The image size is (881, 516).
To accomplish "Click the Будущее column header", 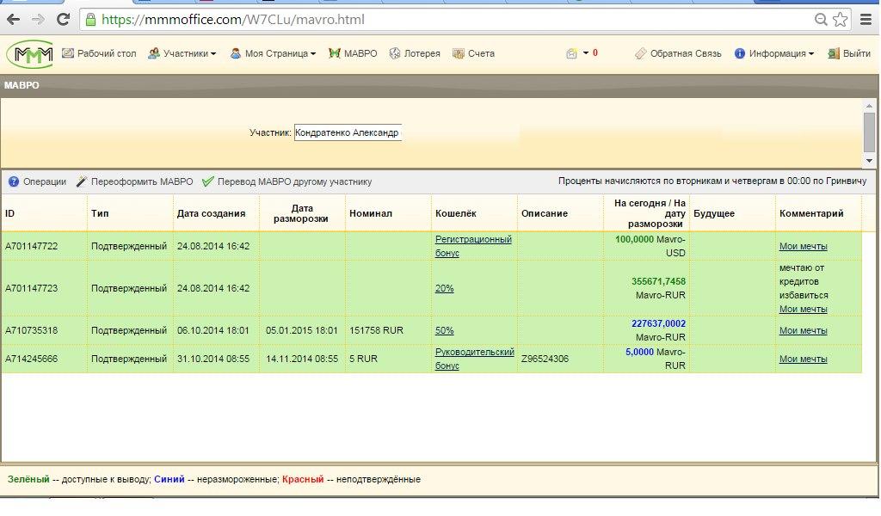I will pos(731,213).
